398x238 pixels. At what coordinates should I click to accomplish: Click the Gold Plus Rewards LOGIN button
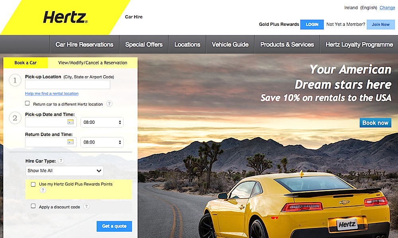[x=312, y=25]
